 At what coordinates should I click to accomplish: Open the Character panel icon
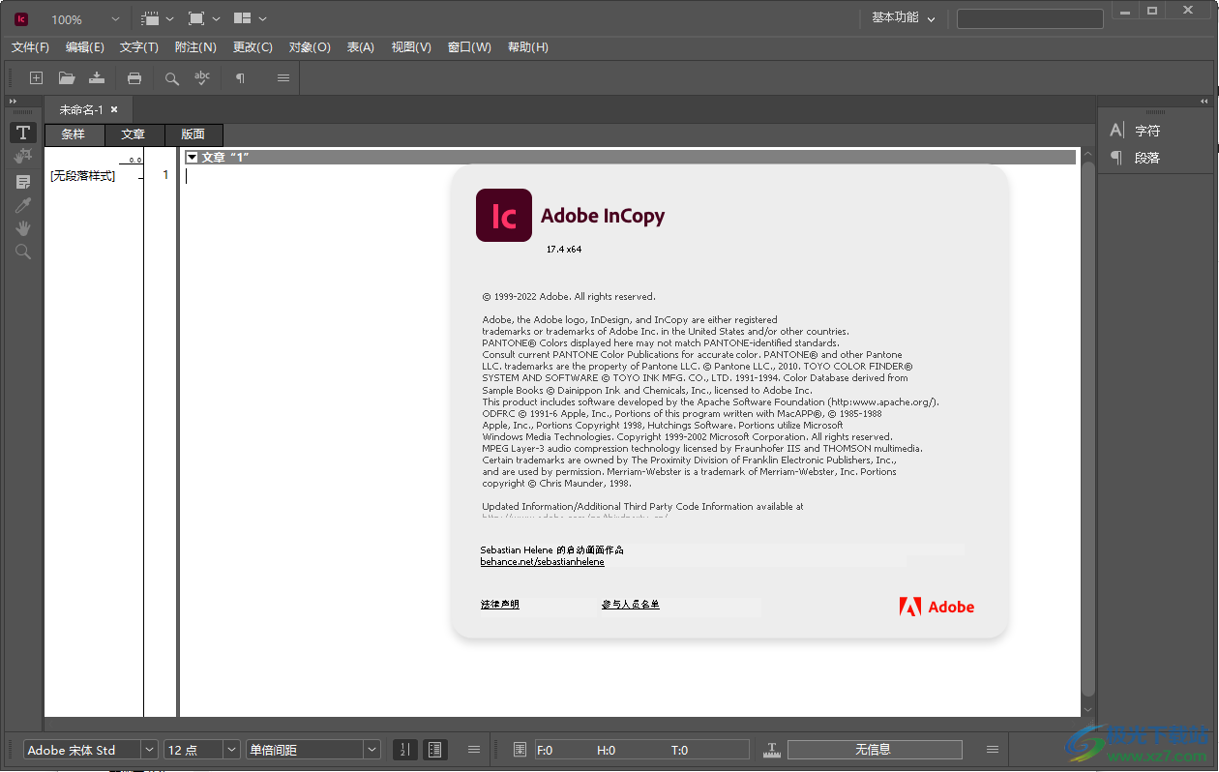(1116, 131)
